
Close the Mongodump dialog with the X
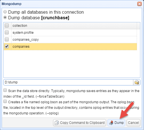point(140,4)
